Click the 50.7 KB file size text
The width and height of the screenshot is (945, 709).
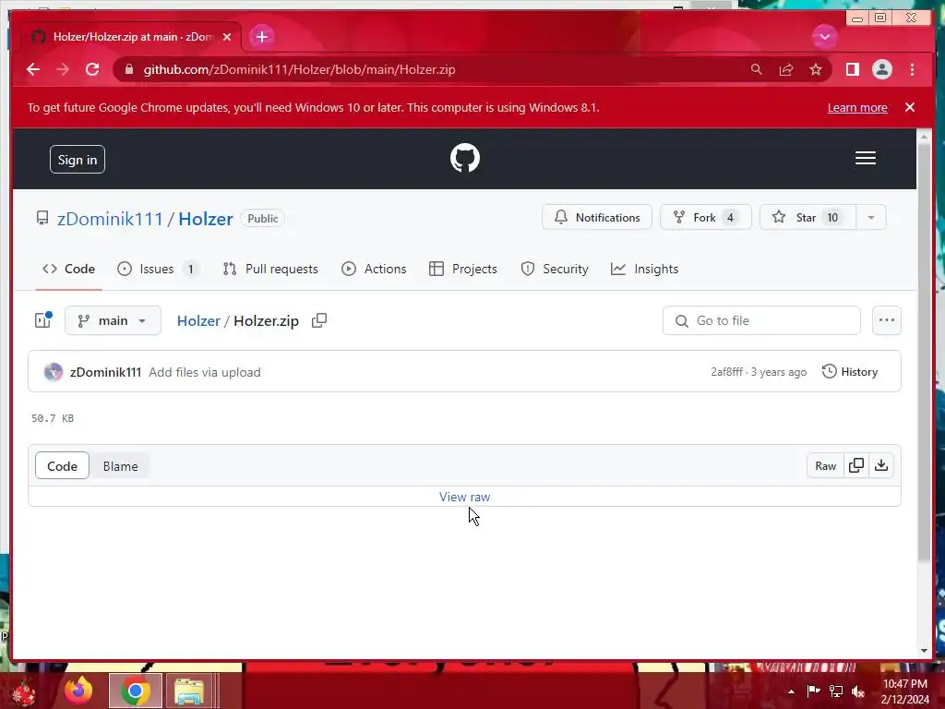(53, 418)
